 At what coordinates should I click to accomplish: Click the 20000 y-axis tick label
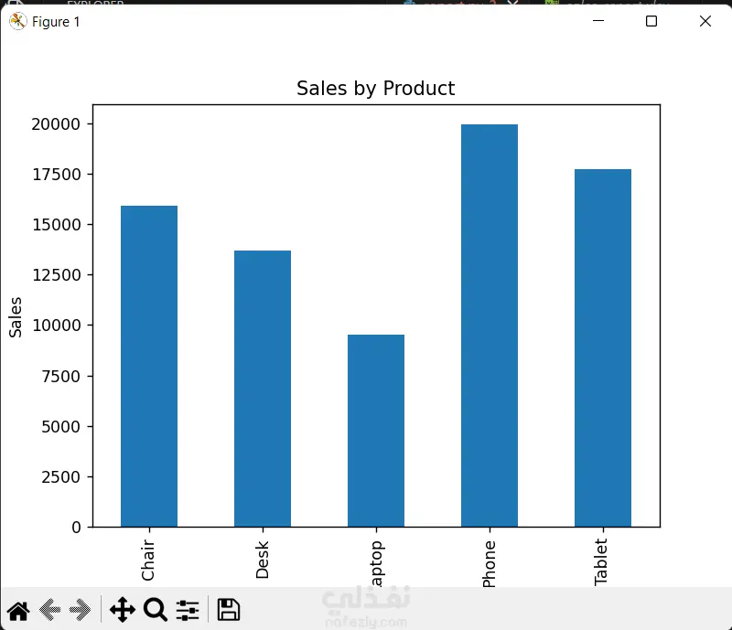click(x=54, y=124)
